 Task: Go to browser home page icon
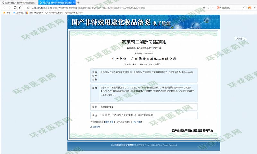pos(20,7)
